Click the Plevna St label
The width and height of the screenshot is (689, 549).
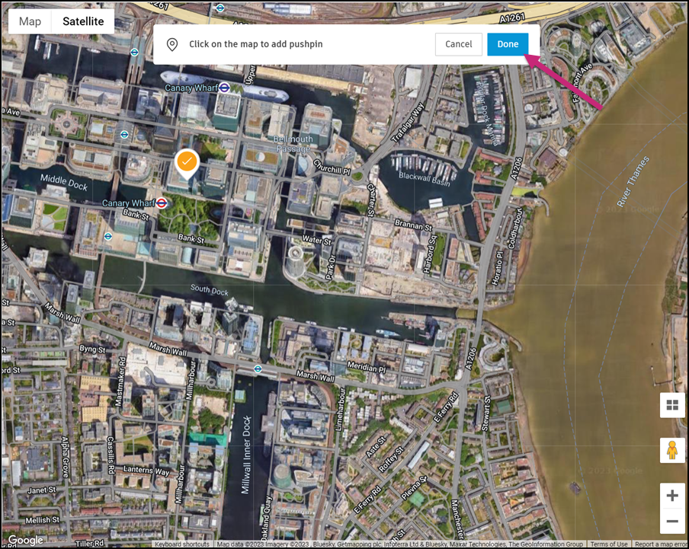[414, 487]
